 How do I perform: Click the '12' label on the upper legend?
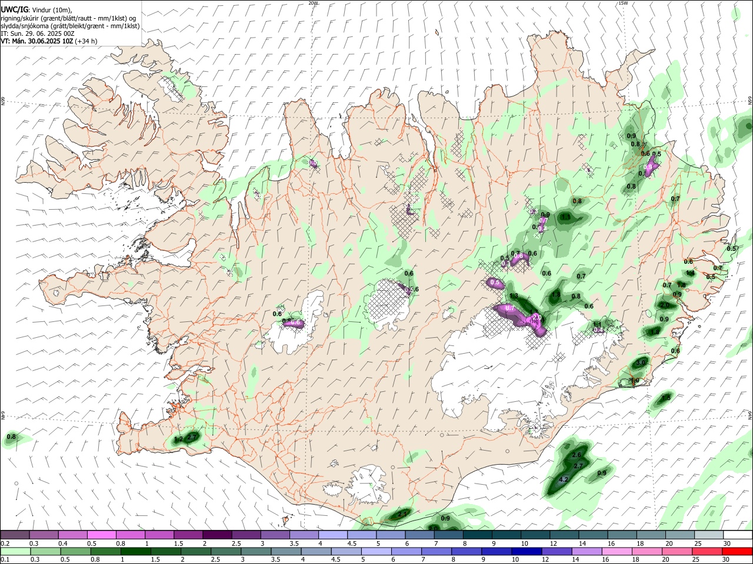(552, 543)
